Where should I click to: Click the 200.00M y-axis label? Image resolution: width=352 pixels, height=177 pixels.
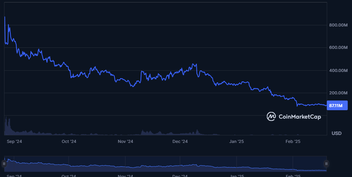(x=338, y=93)
